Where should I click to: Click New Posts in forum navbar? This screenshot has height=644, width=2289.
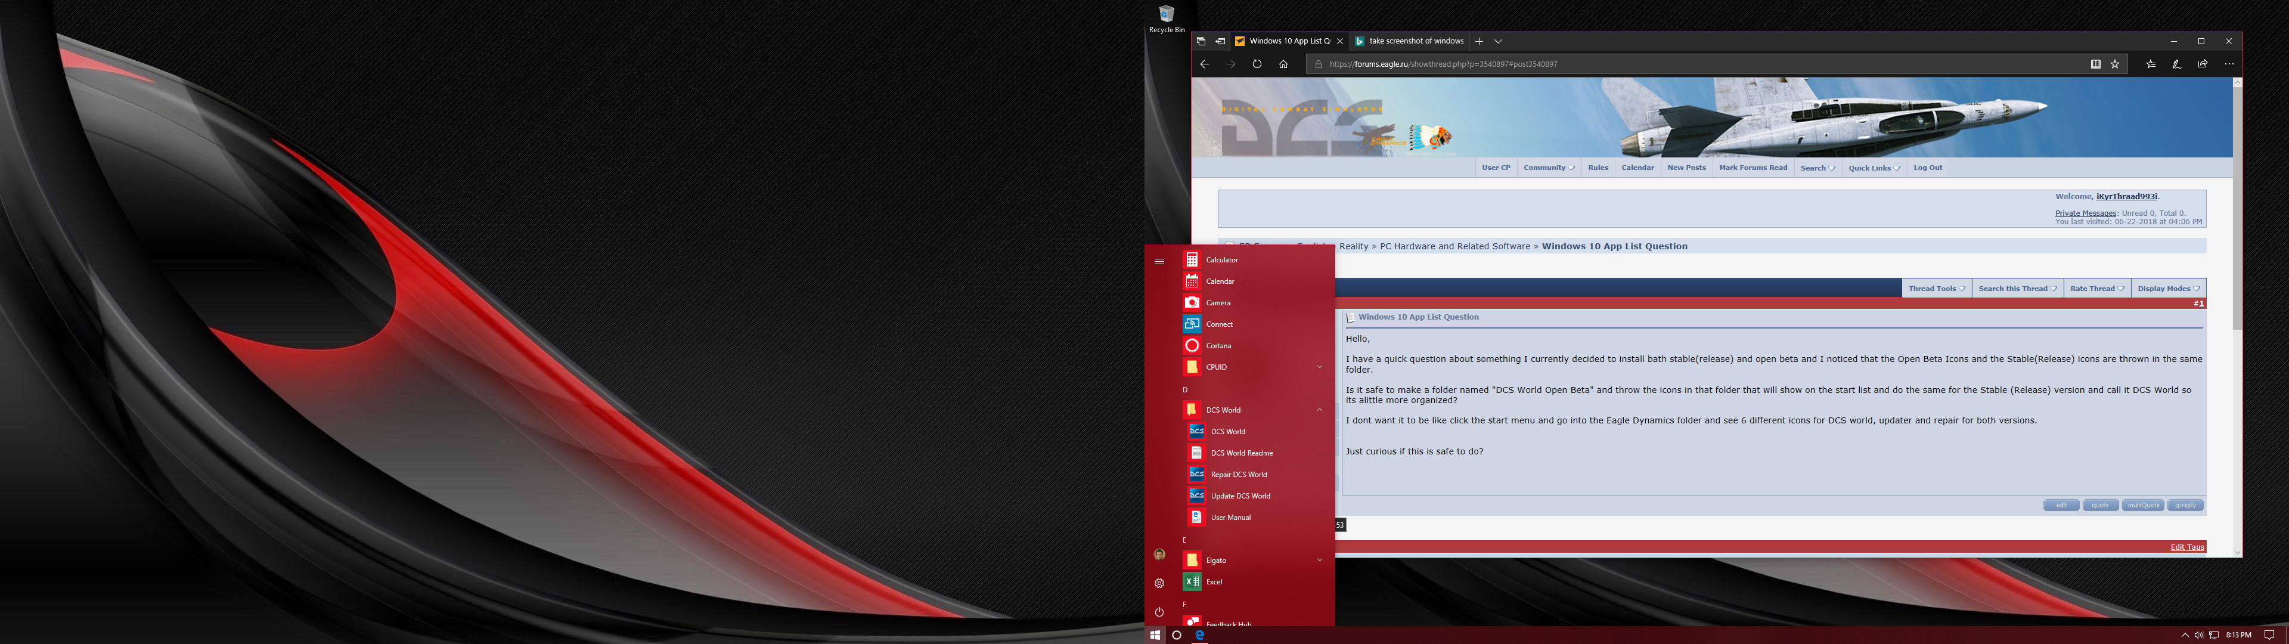click(x=1686, y=167)
